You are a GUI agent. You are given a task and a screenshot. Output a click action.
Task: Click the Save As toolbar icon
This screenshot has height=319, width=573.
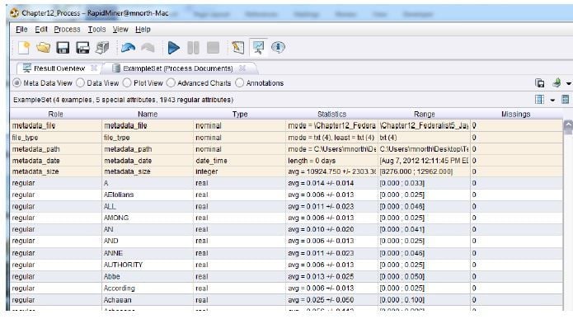tap(83, 48)
